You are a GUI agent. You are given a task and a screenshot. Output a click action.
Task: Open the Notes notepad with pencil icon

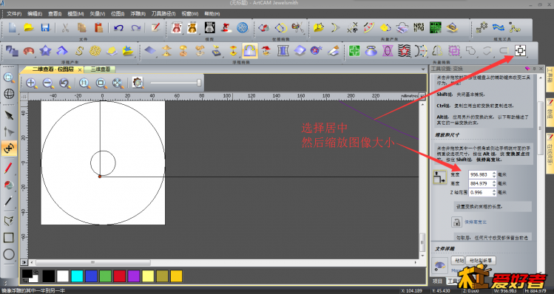click(155, 27)
